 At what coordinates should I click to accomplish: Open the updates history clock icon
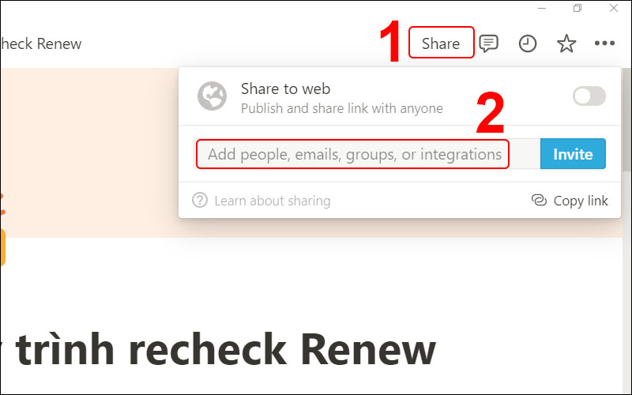coord(527,43)
